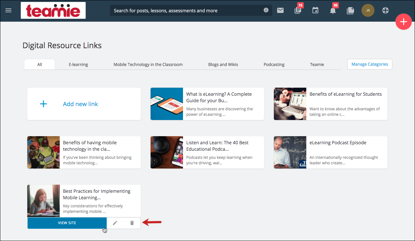This screenshot has width=415, height=241.
Task: Click the search info icon
Action: pos(266,10)
